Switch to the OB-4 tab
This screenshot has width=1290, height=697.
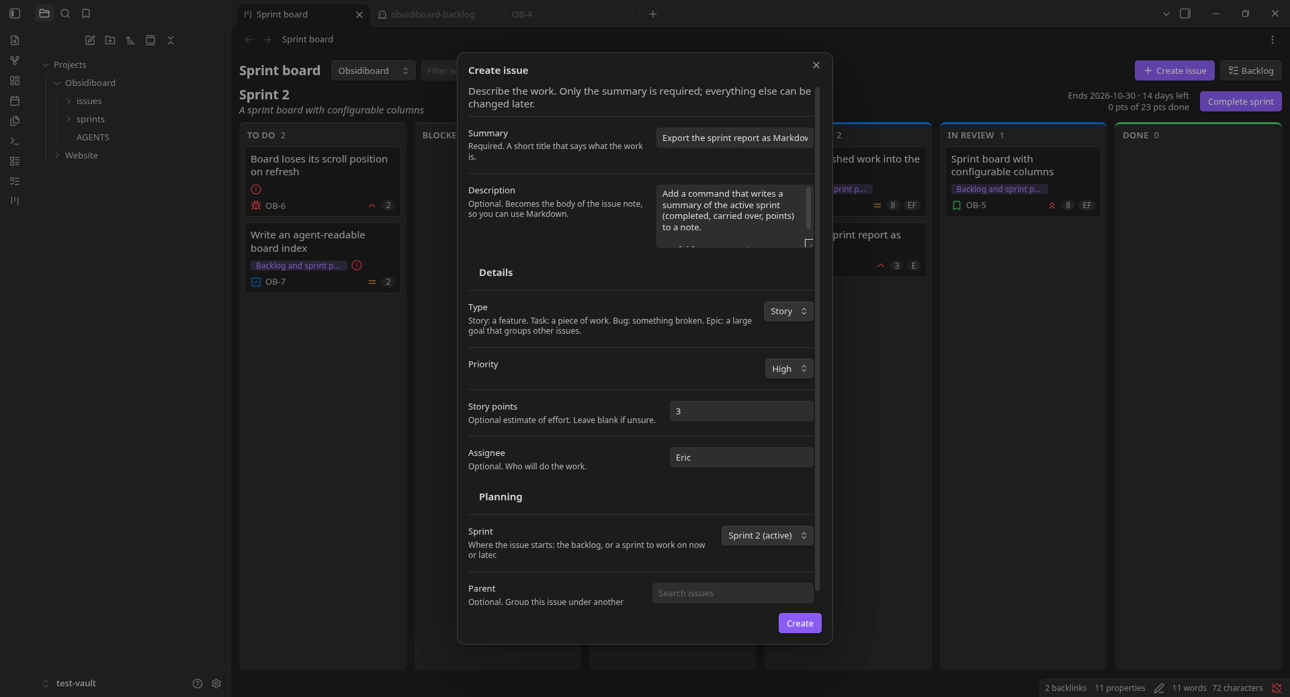[x=522, y=14]
